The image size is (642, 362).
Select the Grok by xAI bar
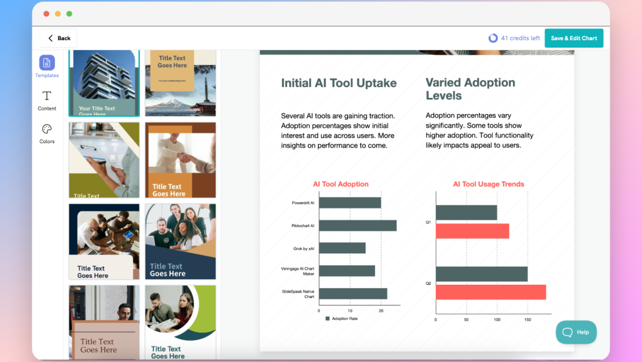[342, 248]
